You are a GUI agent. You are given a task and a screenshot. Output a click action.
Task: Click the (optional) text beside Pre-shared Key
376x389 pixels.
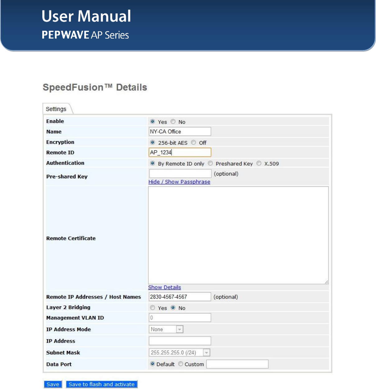[x=226, y=174]
